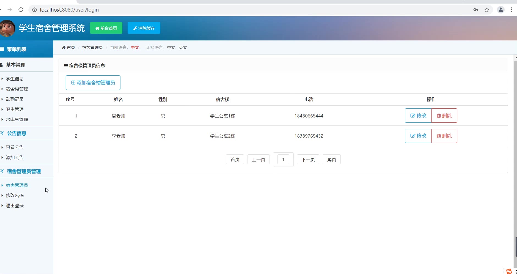Image resolution: width=517 pixels, height=274 pixels.
Task: Click 修改 for 李老师 row
Action: click(x=418, y=136)
